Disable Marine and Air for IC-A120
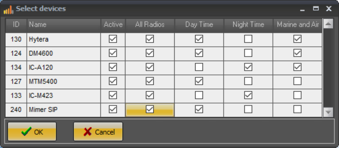The height and width of the screenshot is (148, 339). (x=298, y=67)
